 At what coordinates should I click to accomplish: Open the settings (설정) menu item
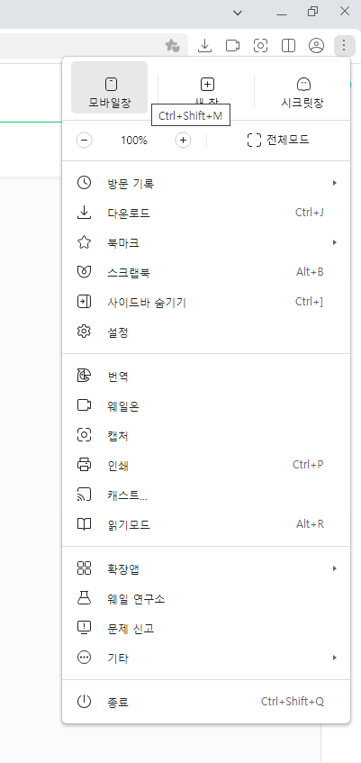coord(206,332)
